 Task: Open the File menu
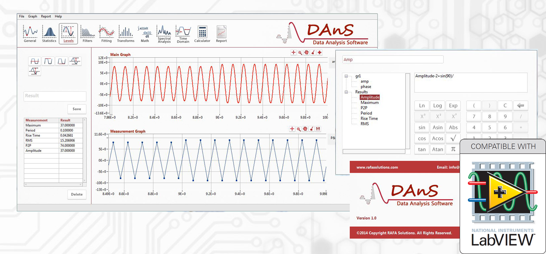(22, 17)
